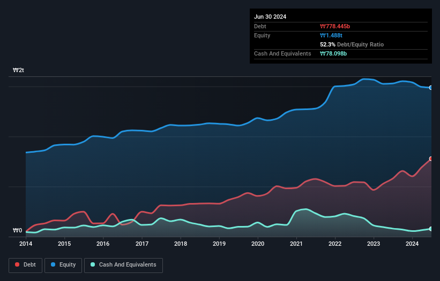Click the teal Cash And Equivalents legend dot

(93, 264)
